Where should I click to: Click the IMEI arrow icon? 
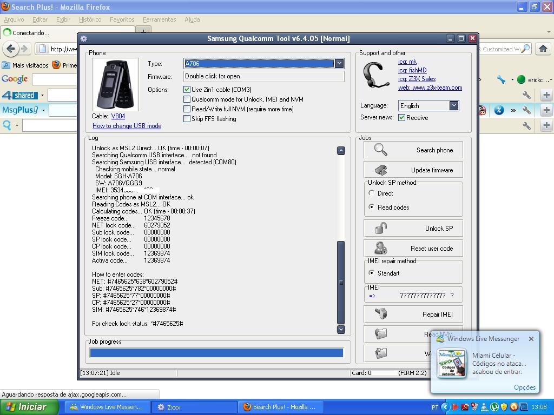point(372,296)
